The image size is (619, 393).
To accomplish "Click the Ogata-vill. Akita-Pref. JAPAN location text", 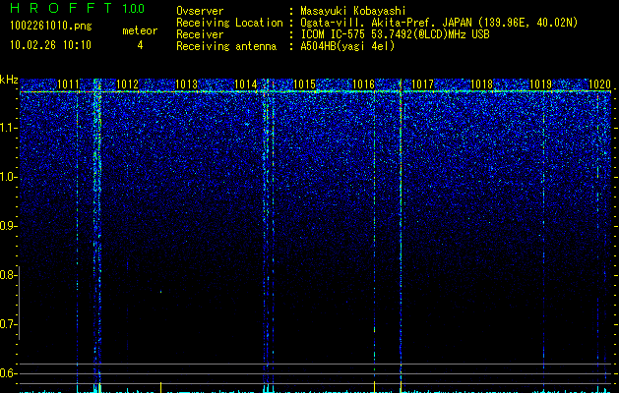I will 439,23.
